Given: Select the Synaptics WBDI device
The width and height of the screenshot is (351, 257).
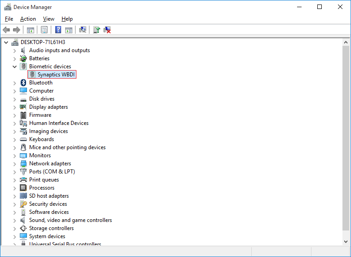Looking at the screenshot, I should 56,75.
